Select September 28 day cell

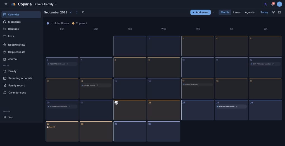click(x=96, y=131)
